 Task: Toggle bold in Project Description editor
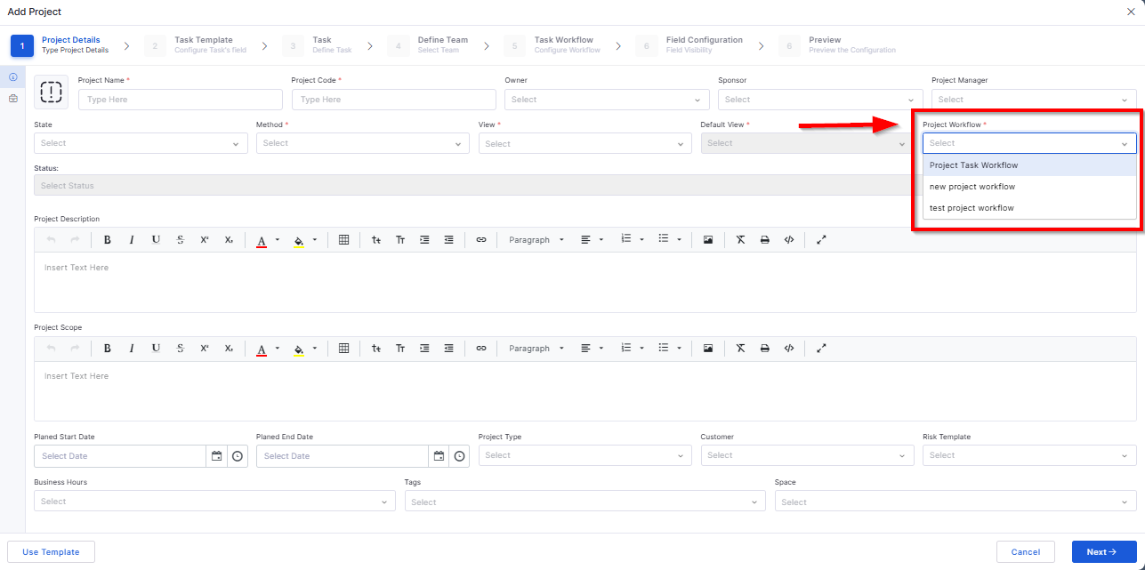[107, 240]
